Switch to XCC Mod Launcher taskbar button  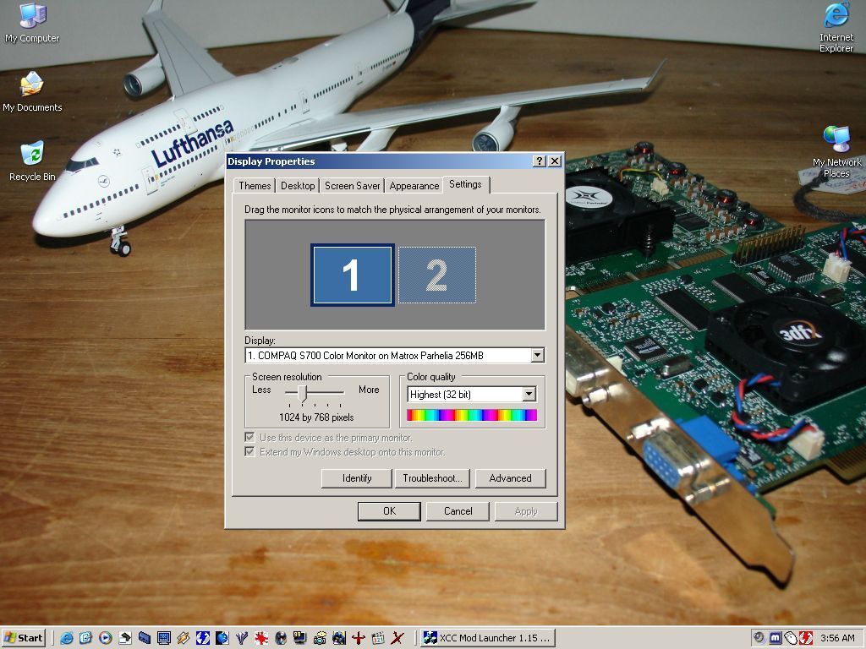pyautogui.click(x=486, y=638)
